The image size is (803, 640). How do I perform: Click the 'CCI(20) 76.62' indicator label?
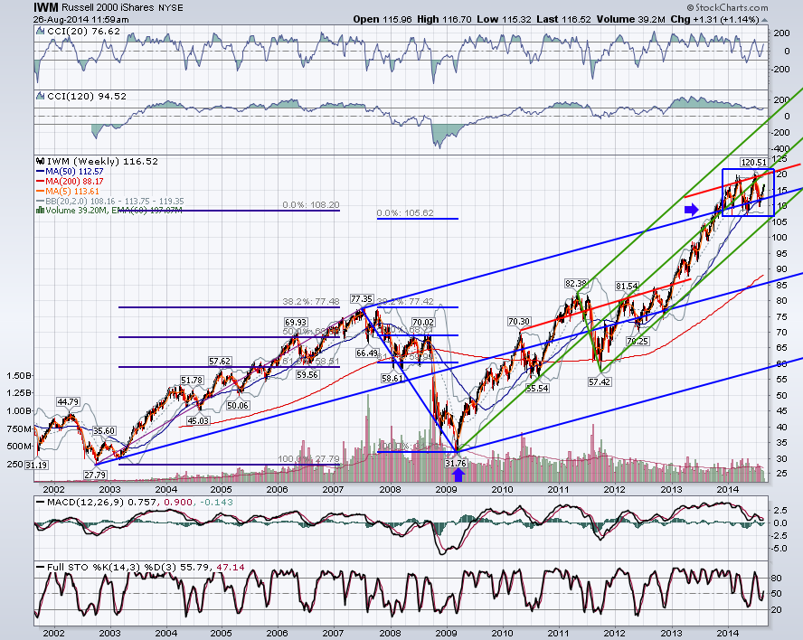83,32
